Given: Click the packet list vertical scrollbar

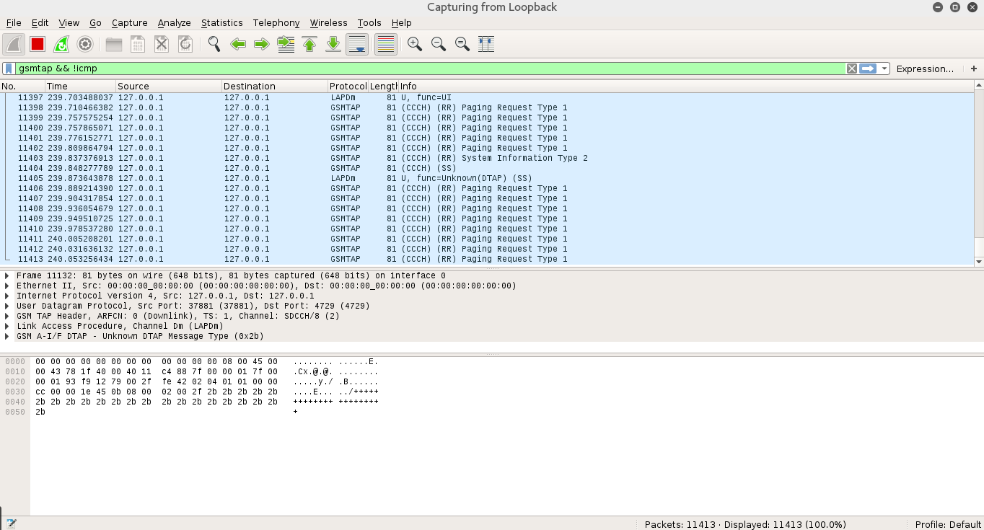Looking at the screenshot, I should click(x=979, y=173).
